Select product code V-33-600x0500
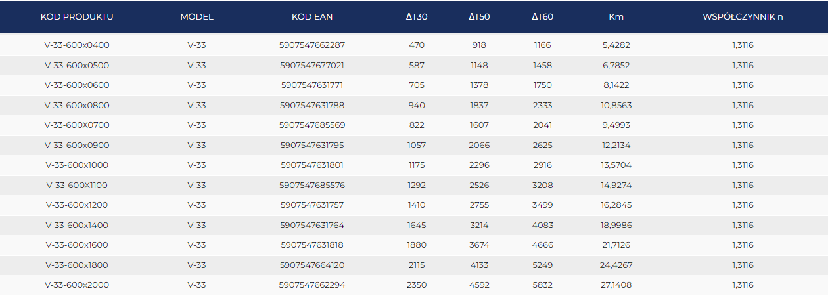Viewport: 830px width, 295px height. tap(77, 66)
